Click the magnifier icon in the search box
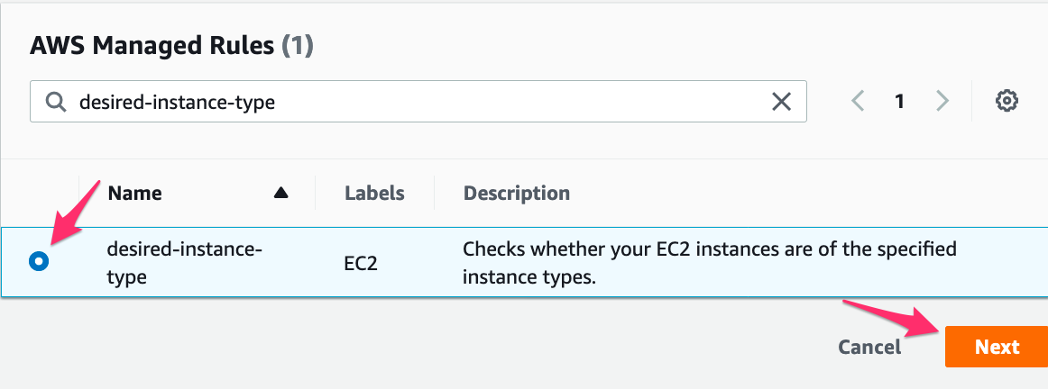Image resolution: width=1048 pixels, height=389 pixels. click(56, 103)
